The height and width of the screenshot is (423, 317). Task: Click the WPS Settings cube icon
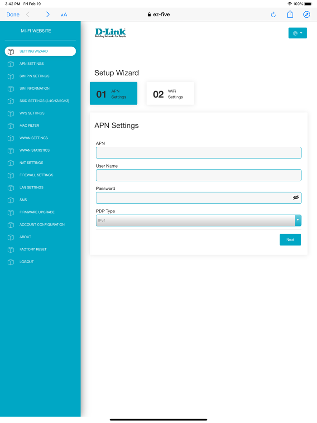10,114
